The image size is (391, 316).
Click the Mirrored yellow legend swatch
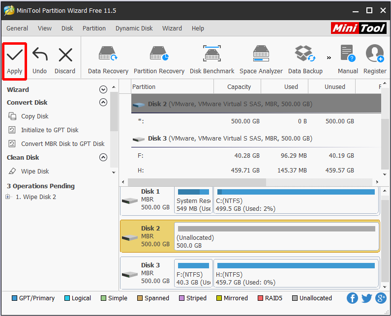coord(219,298)
